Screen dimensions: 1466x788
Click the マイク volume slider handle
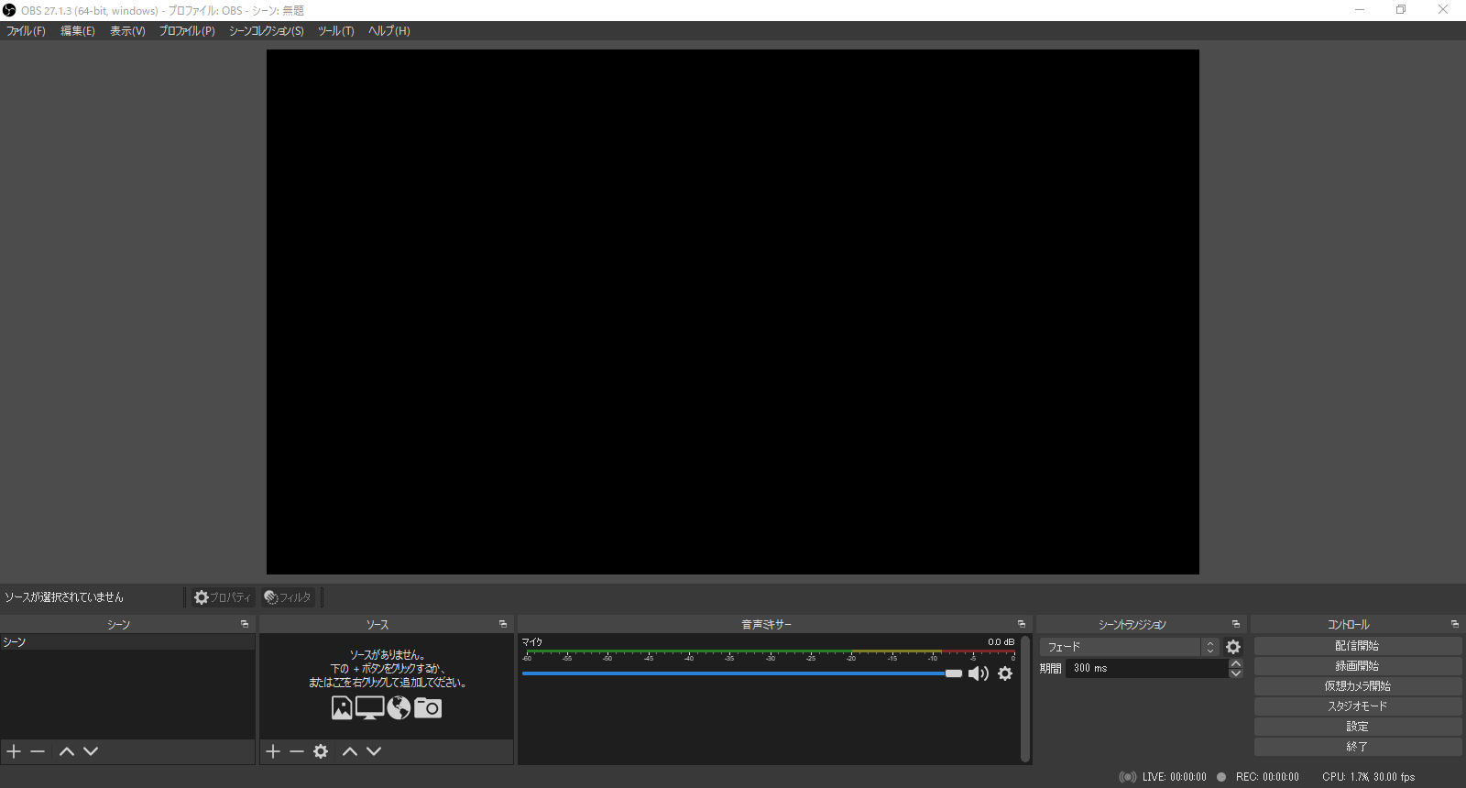pos(954,673)
